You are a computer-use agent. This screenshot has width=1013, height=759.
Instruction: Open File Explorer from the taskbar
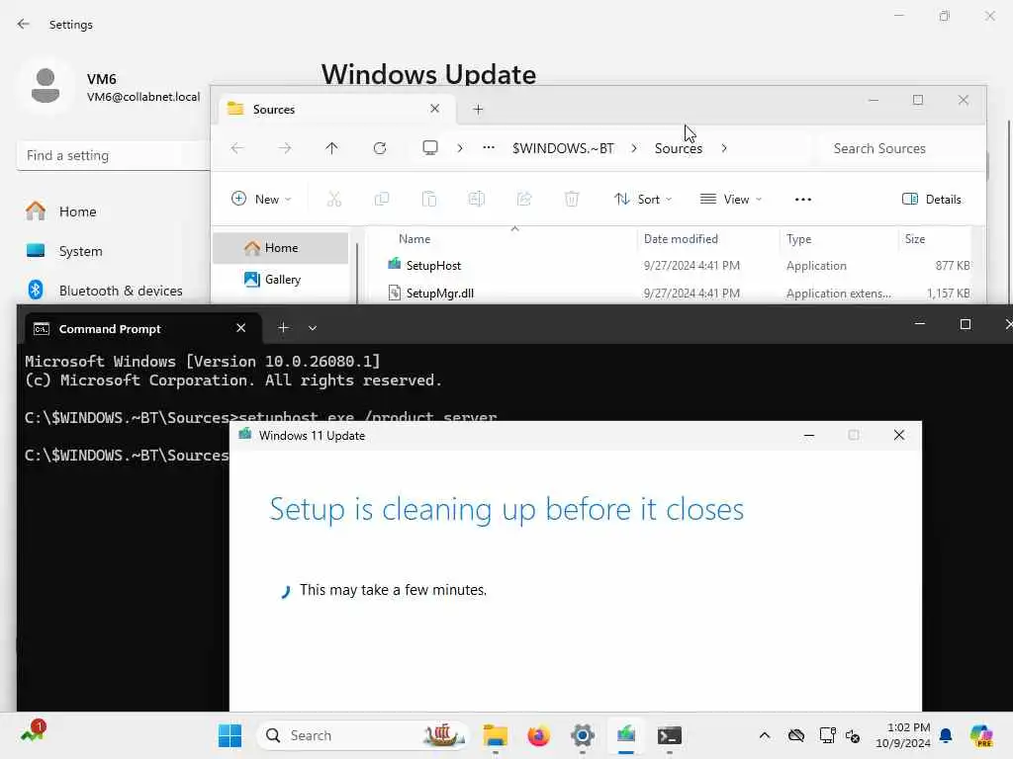click(496, 735)
